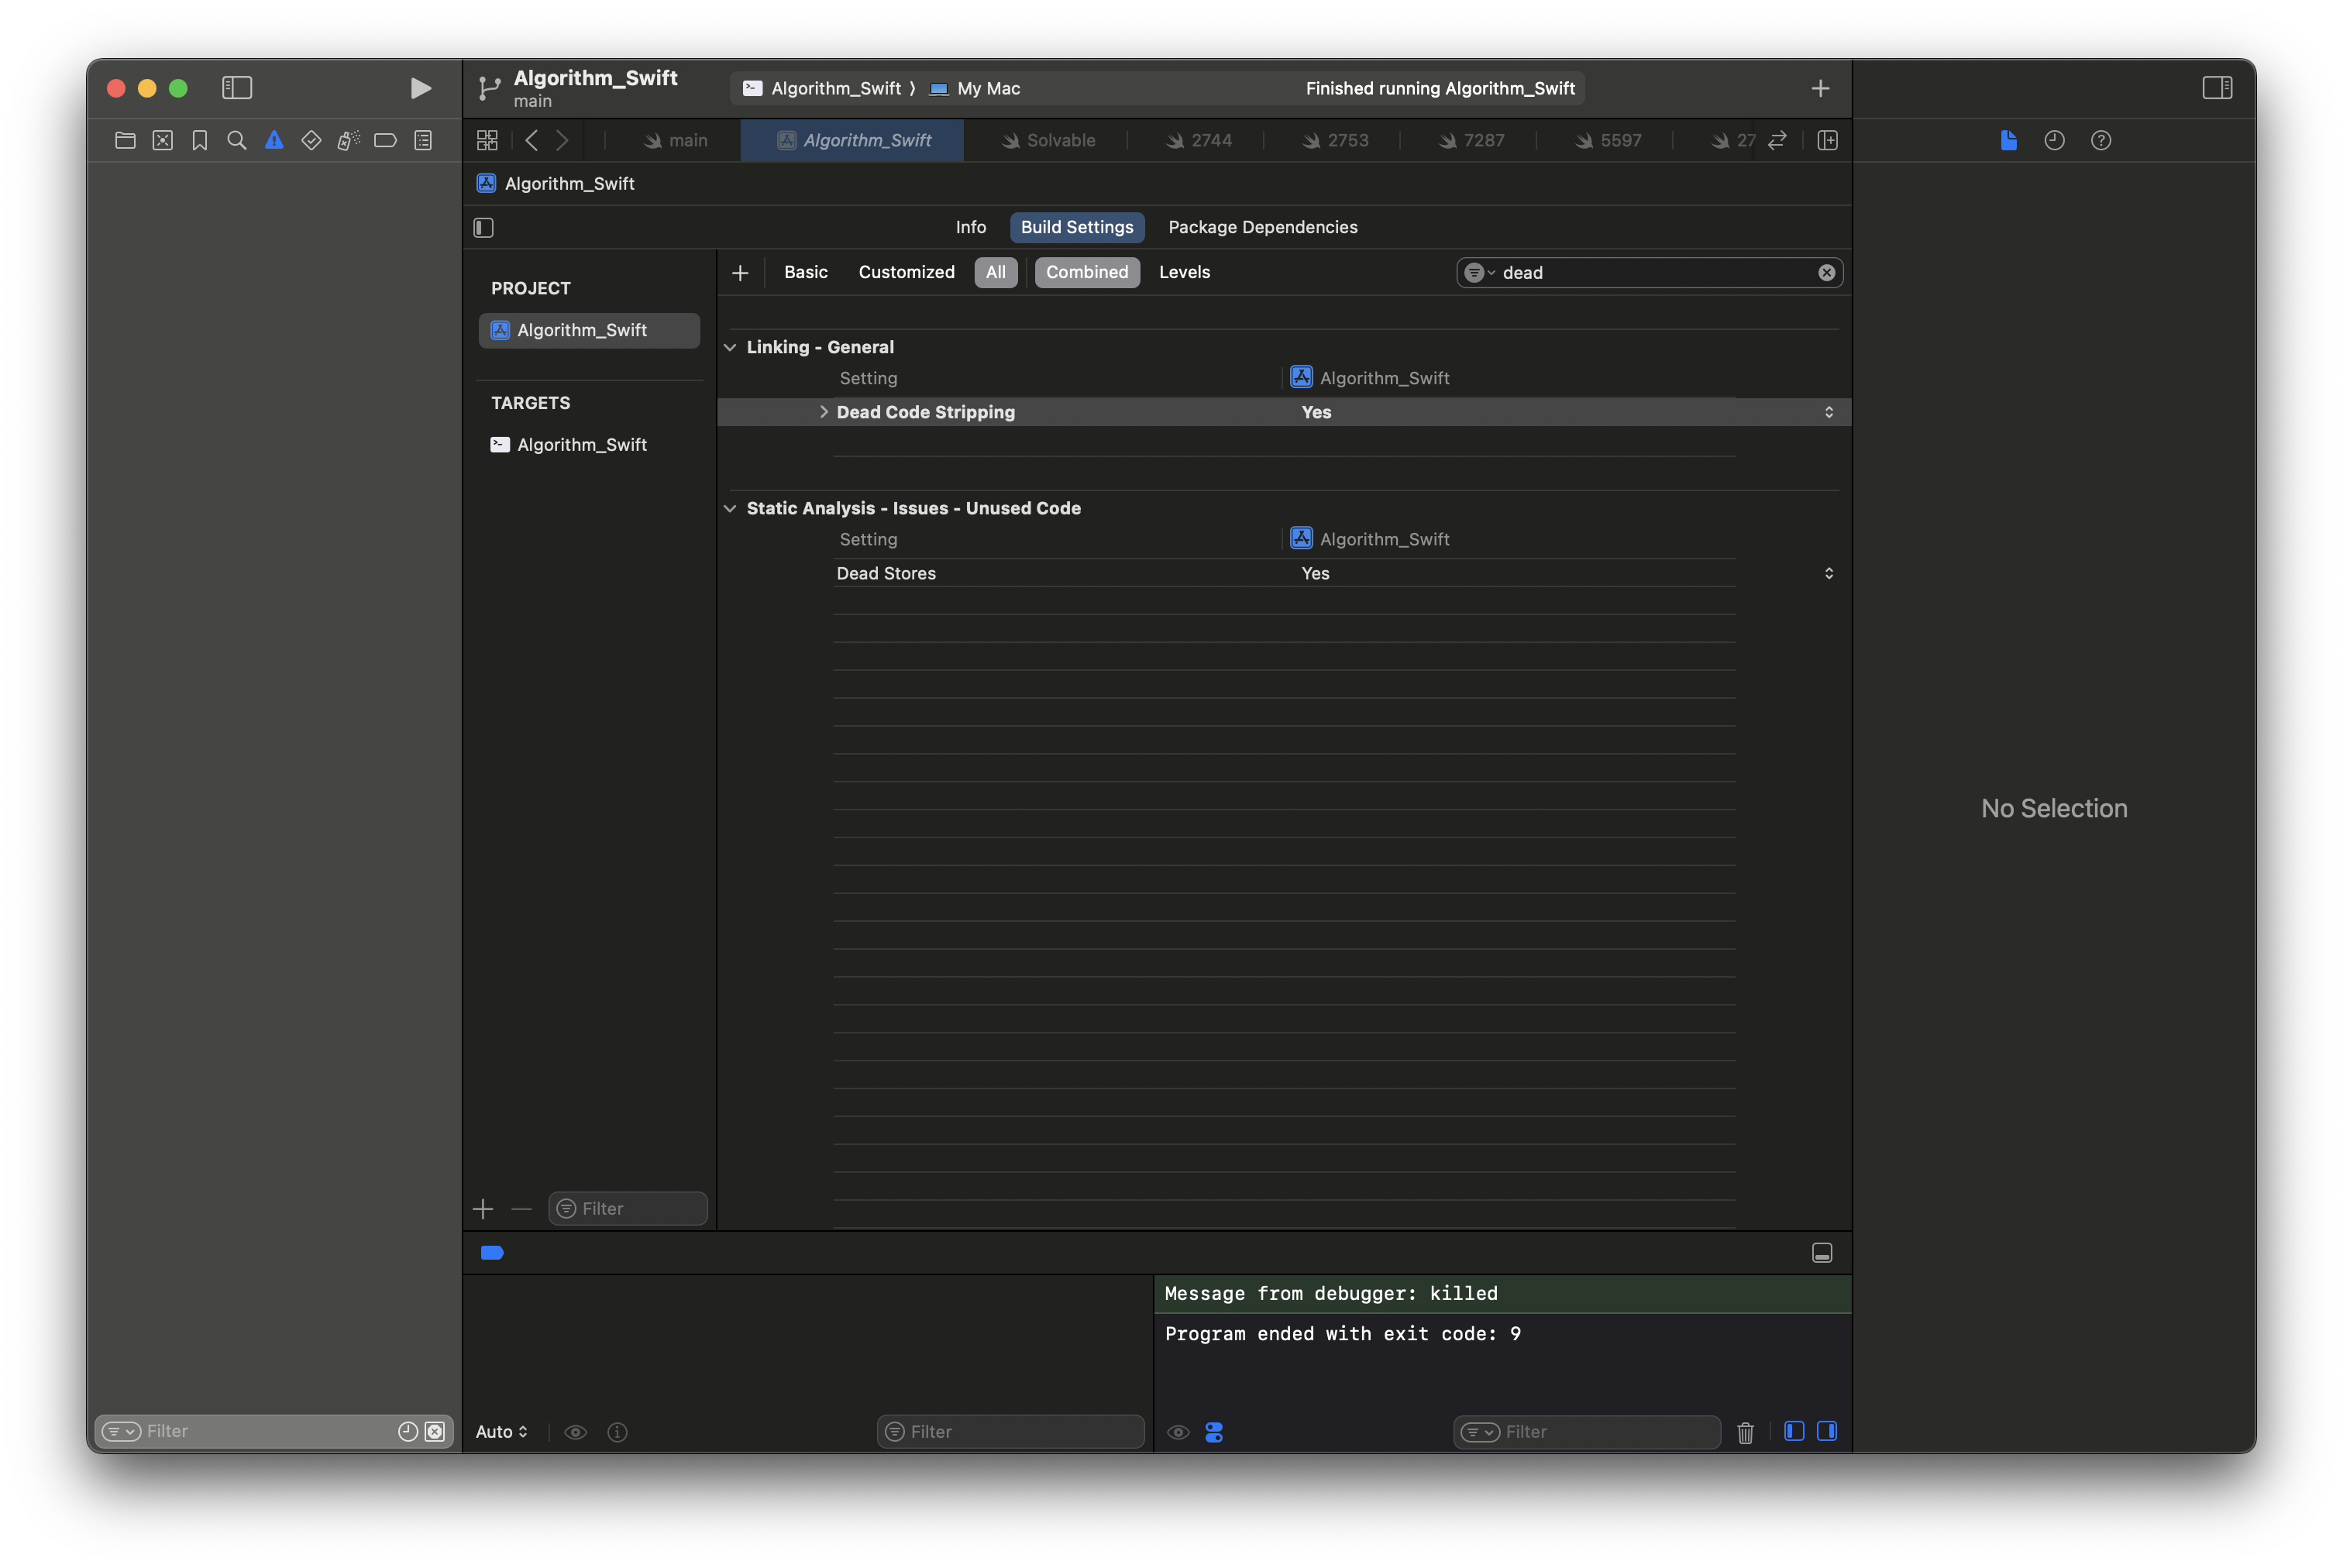Open the Debug navigator icon

click(348, 141)
